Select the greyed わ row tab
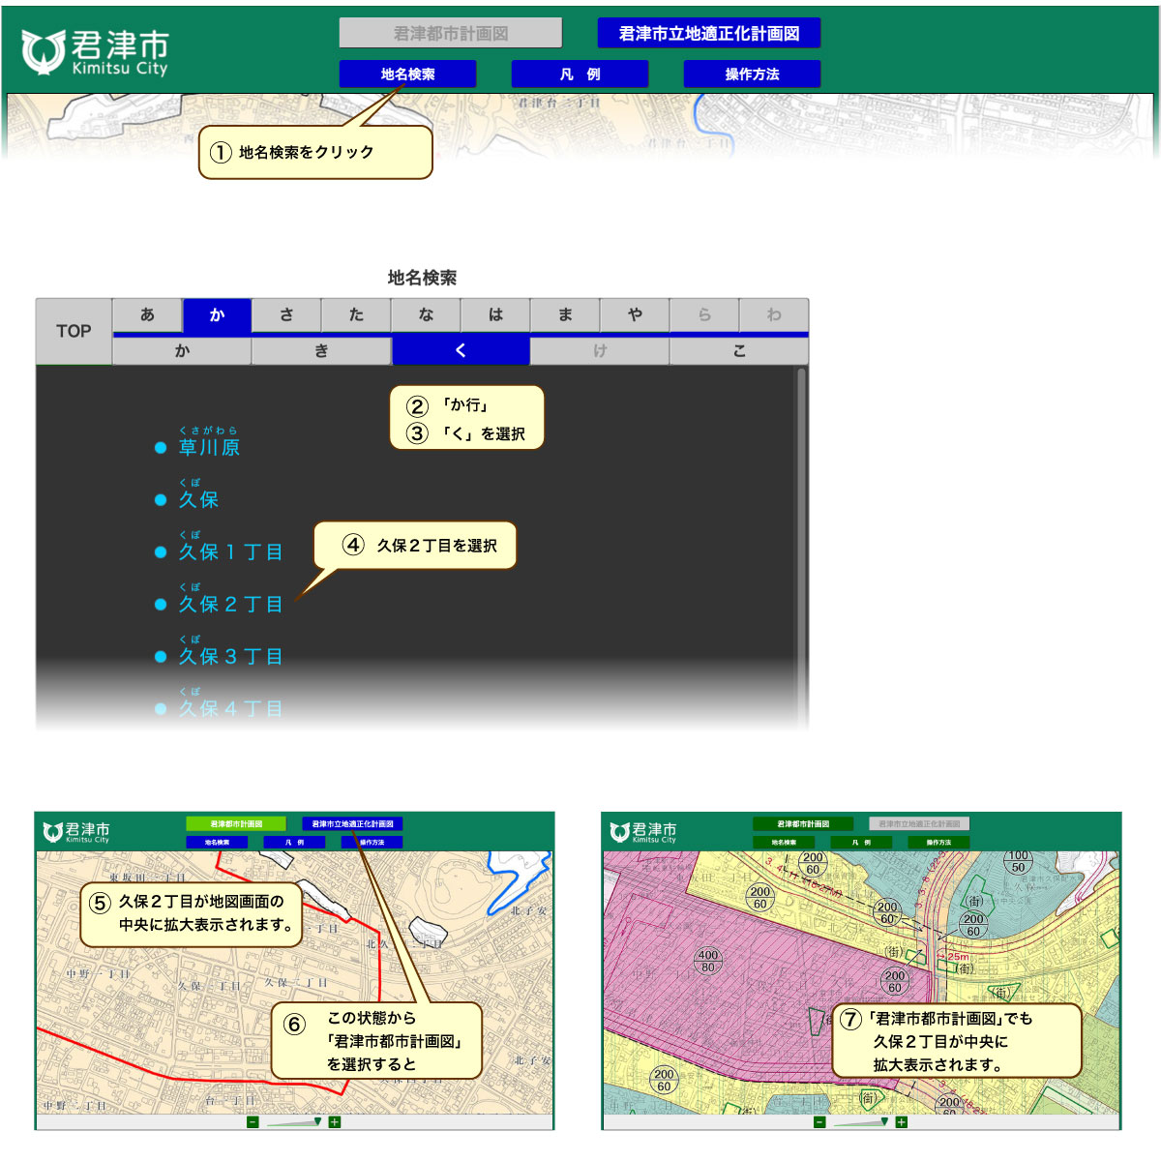The width and height of the screenshot is (1161, 1161). click(774, 314)
